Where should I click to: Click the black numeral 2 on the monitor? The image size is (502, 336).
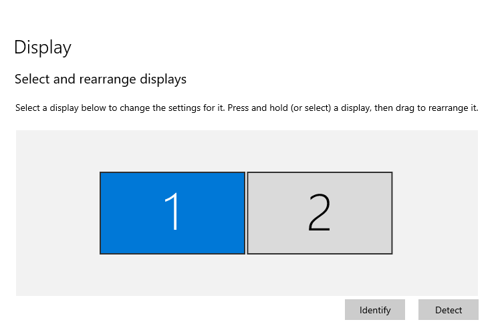click(319, 212)
